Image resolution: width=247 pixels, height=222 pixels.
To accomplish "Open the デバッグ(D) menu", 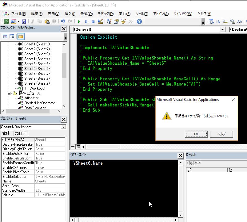I will click(106, 14).
